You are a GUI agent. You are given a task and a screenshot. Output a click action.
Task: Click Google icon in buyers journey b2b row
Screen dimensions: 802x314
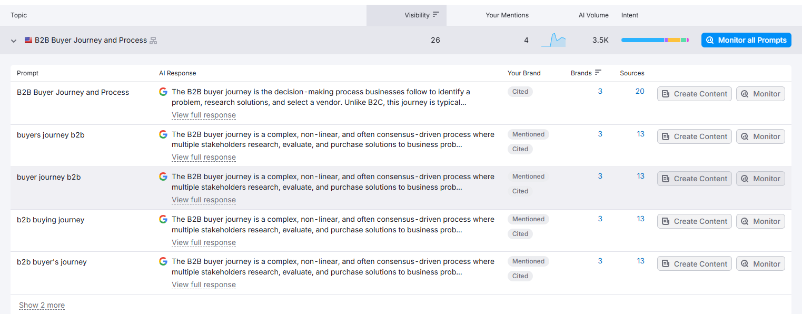[163, 134]
